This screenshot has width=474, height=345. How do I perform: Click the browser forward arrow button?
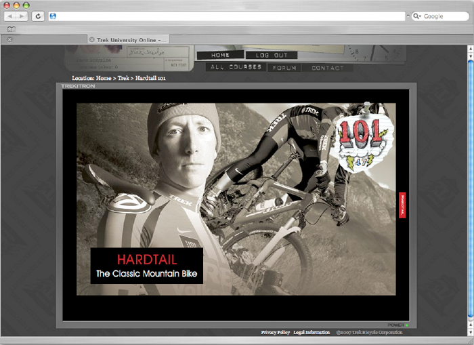point(22,16)
